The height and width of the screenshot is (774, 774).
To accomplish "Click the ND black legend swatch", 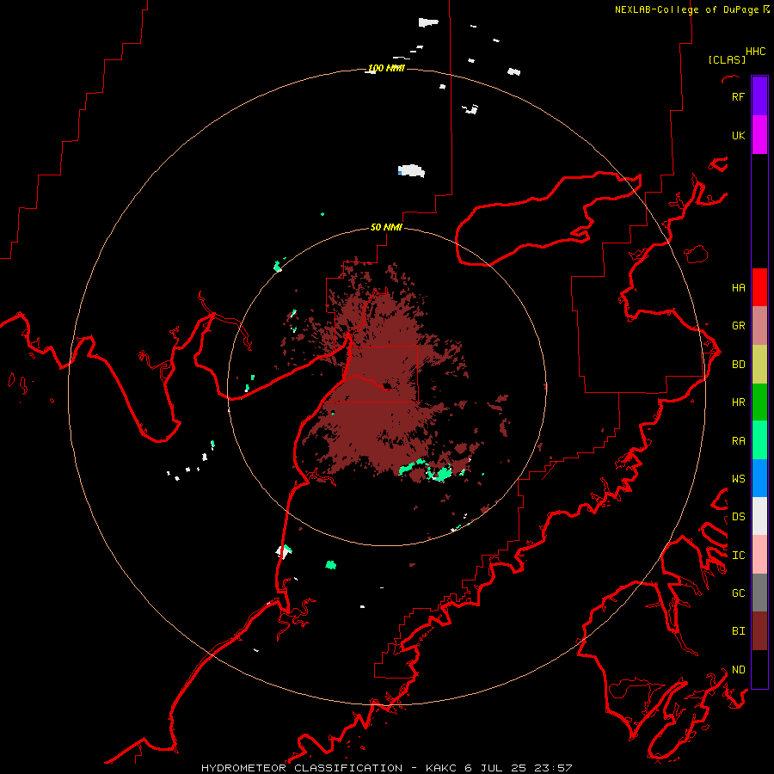I will (x=759, y=669).
